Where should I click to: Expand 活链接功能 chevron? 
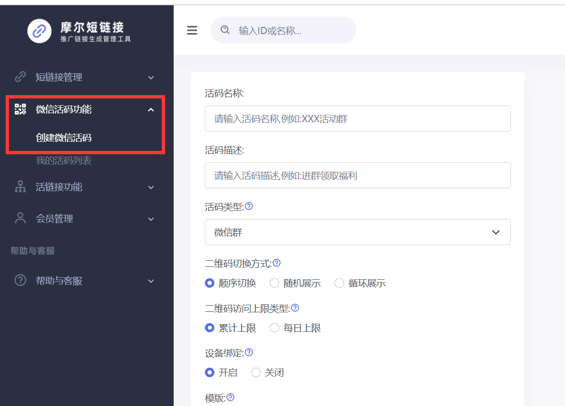click(151, 187)
